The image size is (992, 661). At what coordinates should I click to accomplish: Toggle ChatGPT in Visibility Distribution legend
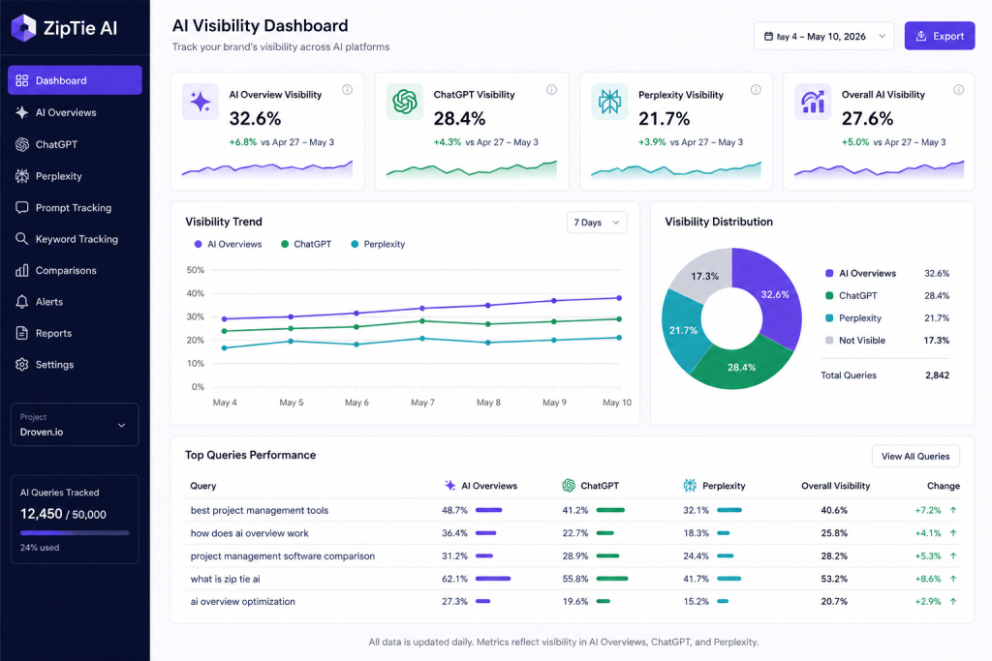coord(851,296)
